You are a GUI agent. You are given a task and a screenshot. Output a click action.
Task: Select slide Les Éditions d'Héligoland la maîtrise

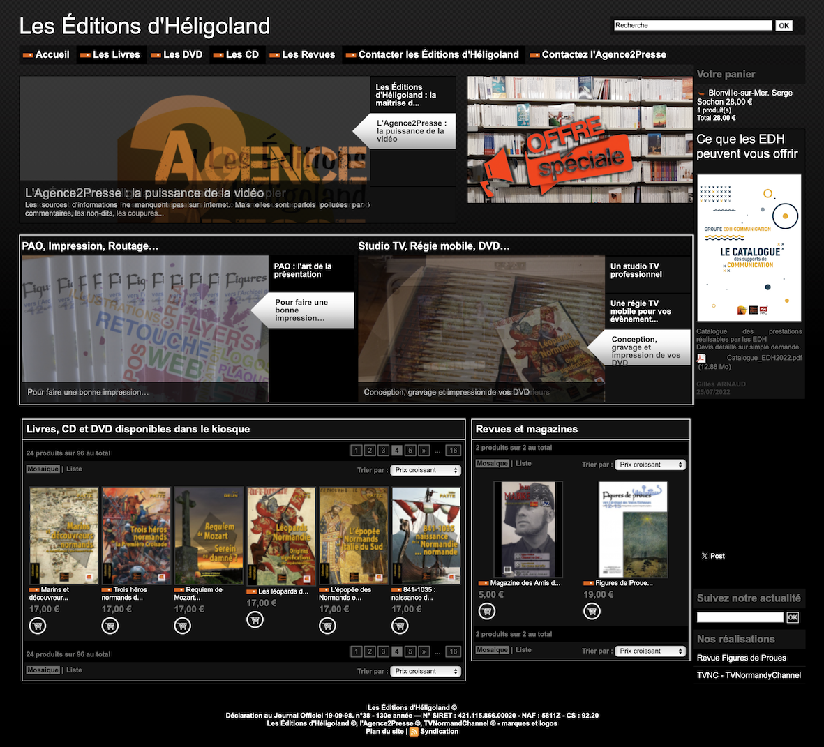click(411, 95)
